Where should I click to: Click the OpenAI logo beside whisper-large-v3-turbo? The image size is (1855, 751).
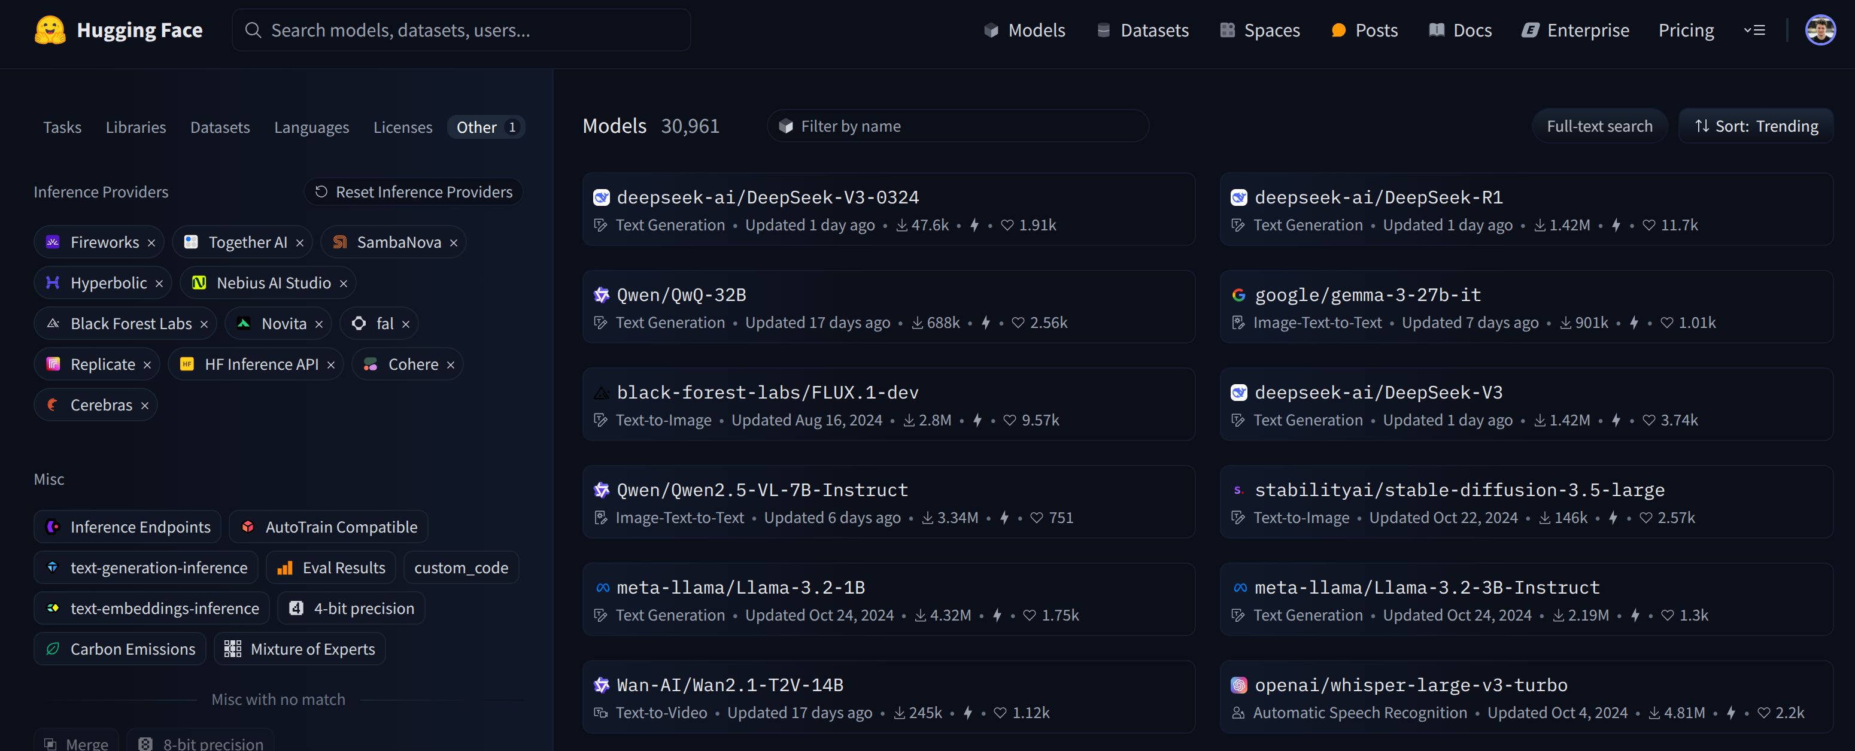click(x=1238, y=685)
